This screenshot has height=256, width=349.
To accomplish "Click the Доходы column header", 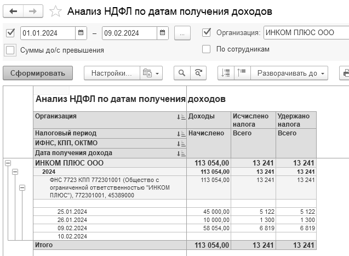I will click(209, 120).
